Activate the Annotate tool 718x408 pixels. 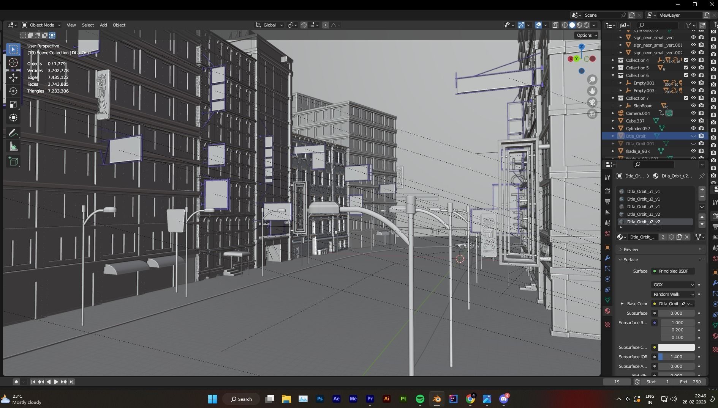point(13,133)
